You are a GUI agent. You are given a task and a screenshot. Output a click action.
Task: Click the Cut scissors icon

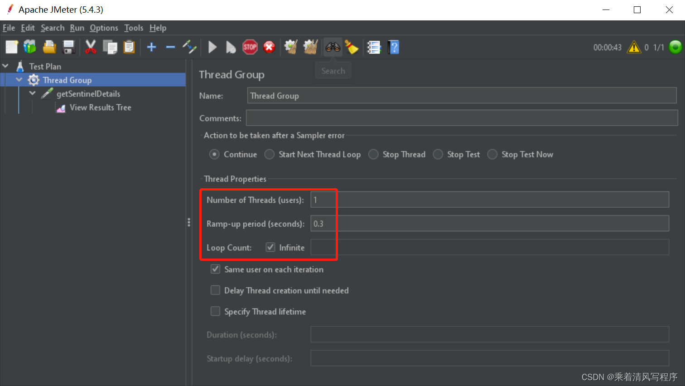click(91, 47)
